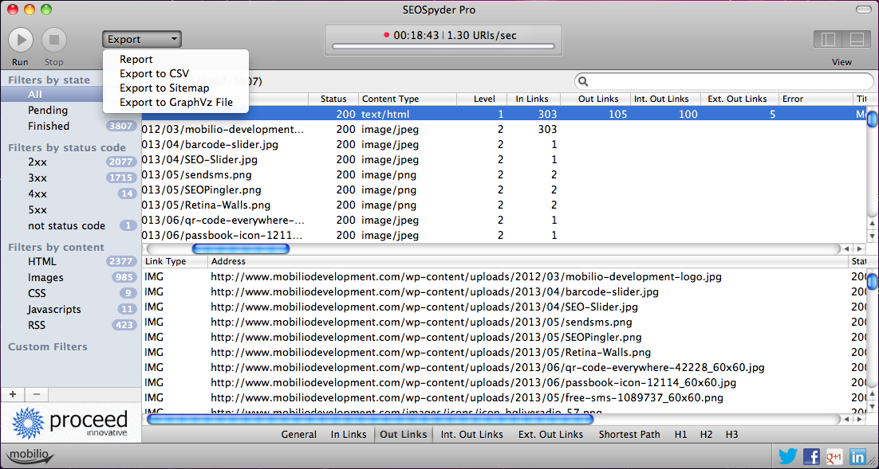Image resolution: width=879 pixels, height=469 pixels.
Task: Sort by the Link Type column header
Action: (175, 261)
